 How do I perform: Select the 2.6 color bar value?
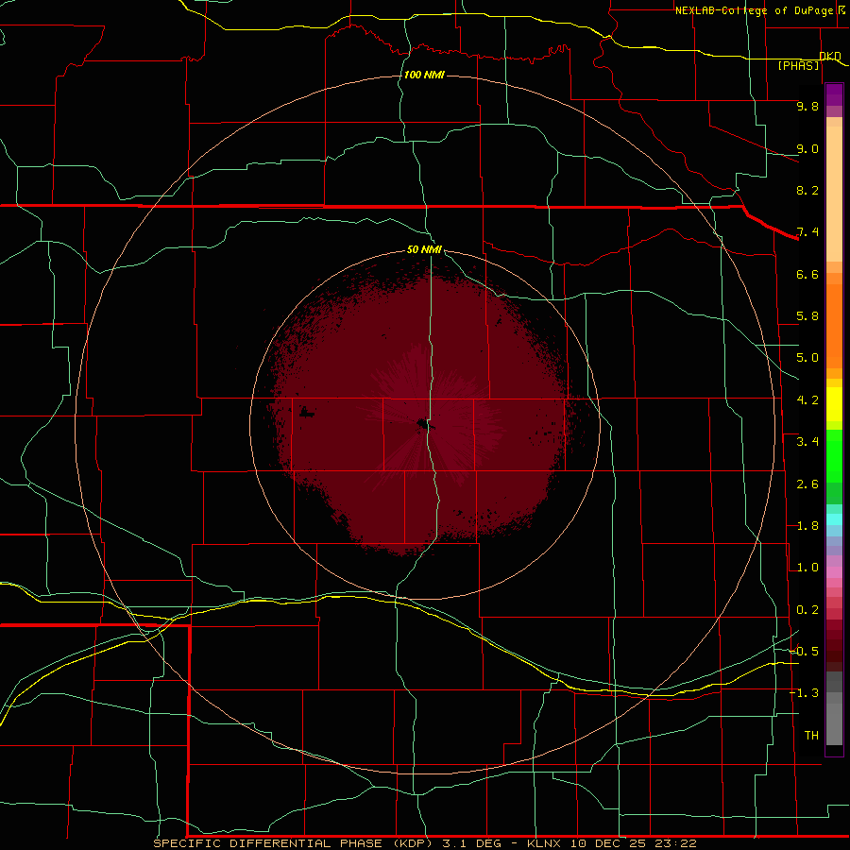click(x=807, y=484)
